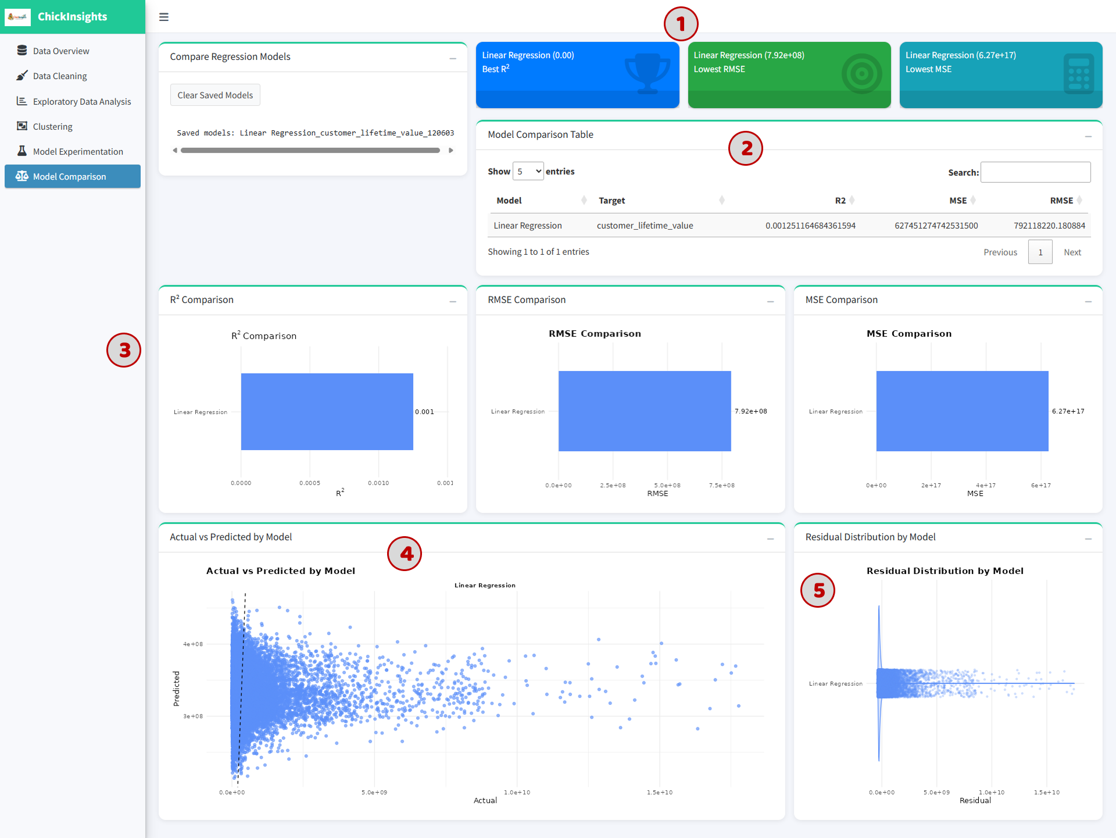Select page 1 in pagination
This screenshot has height=838, width=1116.
(1040, 252)
